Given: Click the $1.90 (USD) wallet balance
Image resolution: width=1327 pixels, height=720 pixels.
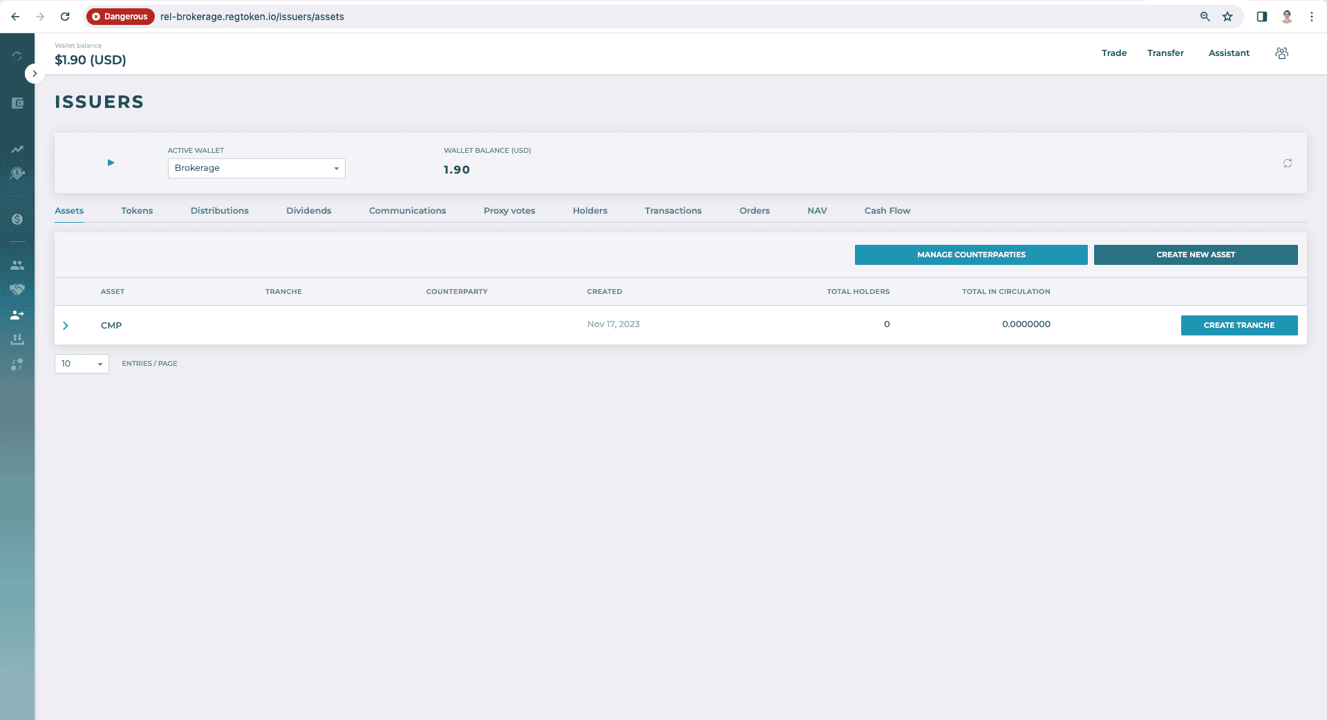Looking at the screenshot, I should point(91,60).
